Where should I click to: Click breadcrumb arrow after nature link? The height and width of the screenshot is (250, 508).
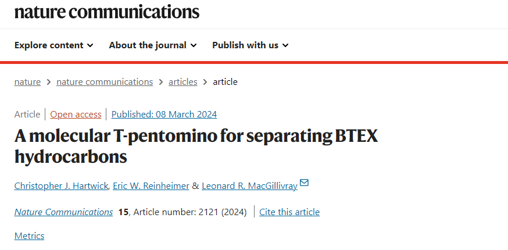tap(49, 82)
